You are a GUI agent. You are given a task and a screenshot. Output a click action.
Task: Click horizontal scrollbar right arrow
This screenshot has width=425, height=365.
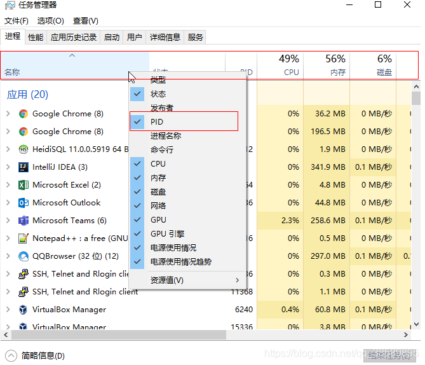tap(406, 335)
